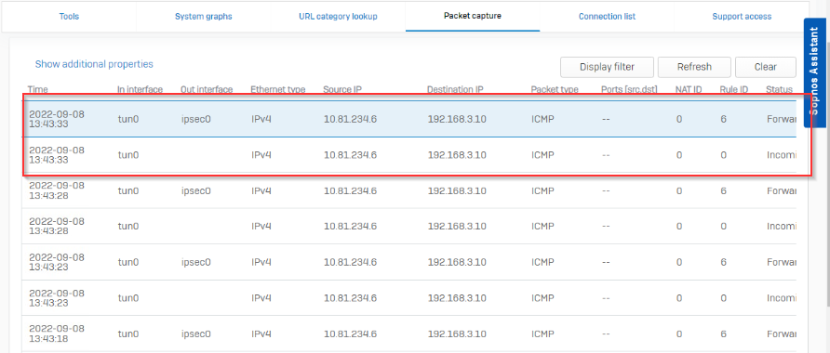
Task: Refresh the packet capture list
Action: [694, 67]
